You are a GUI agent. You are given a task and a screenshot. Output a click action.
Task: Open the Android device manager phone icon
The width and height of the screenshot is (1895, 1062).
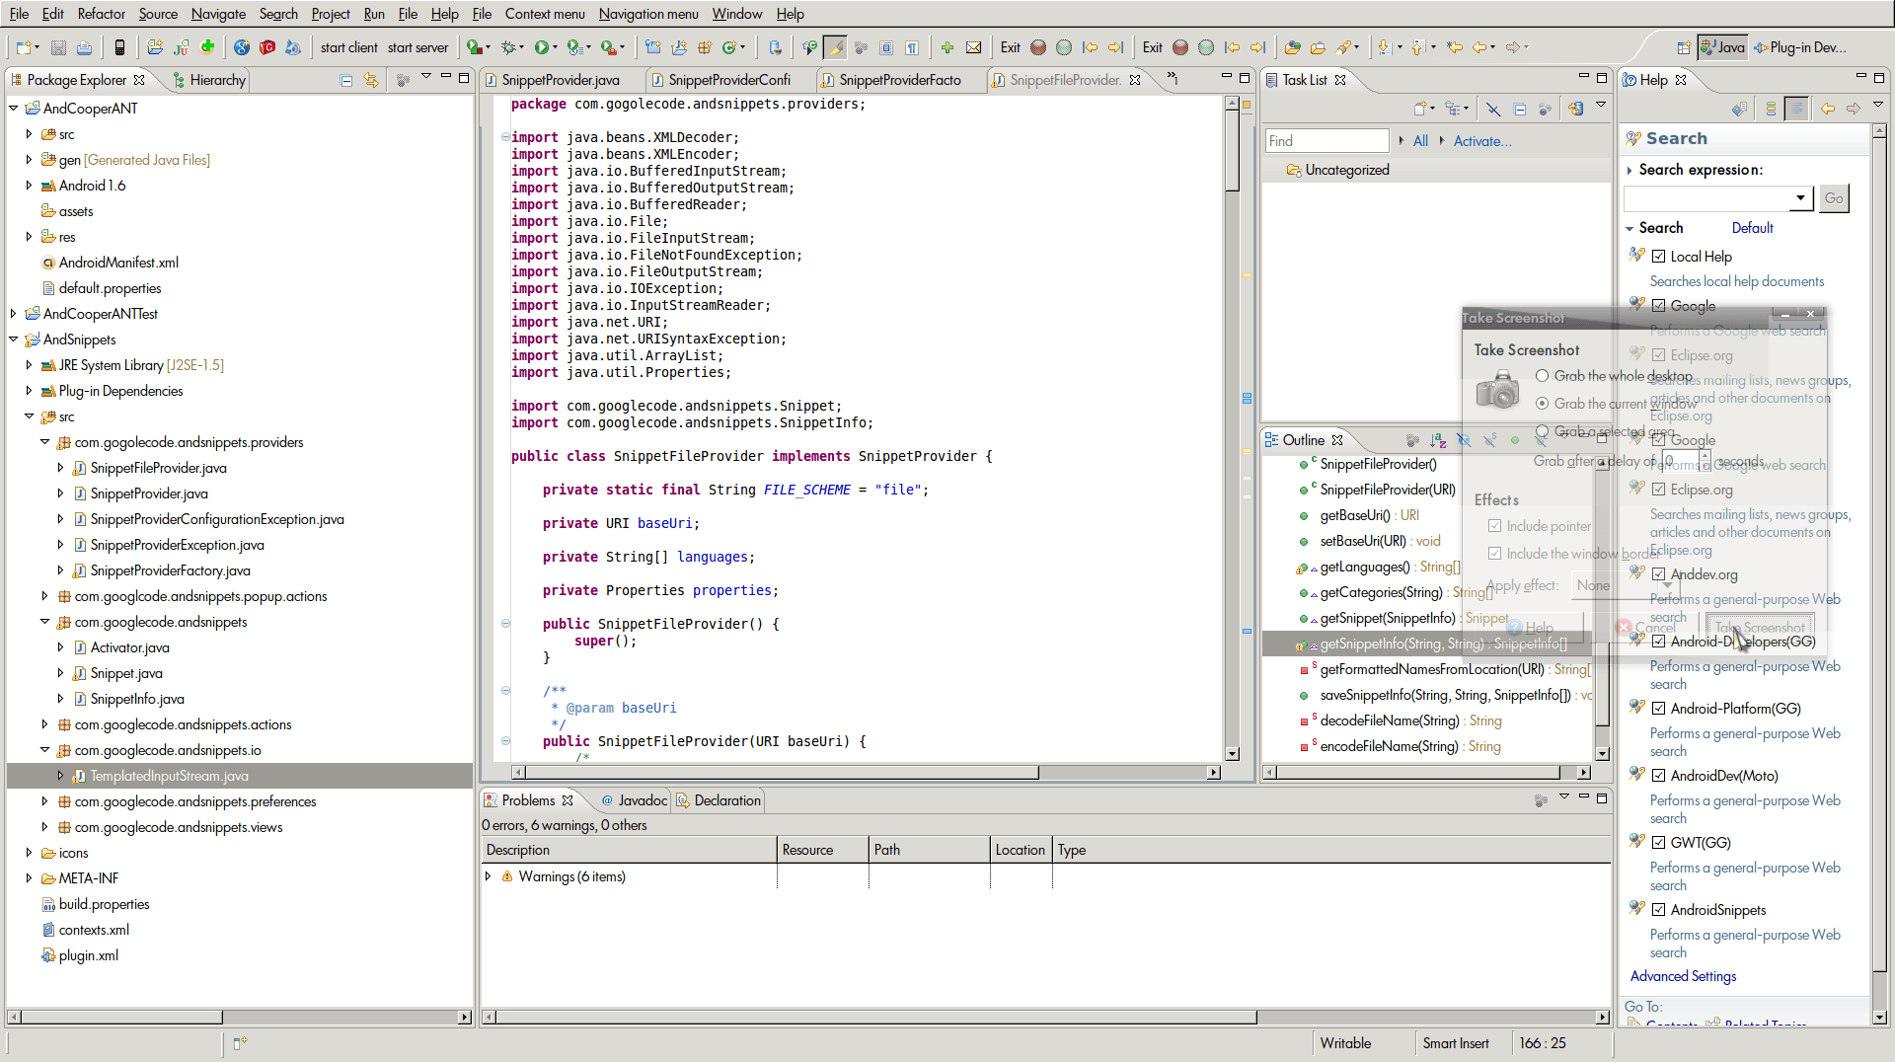point(119,47)
